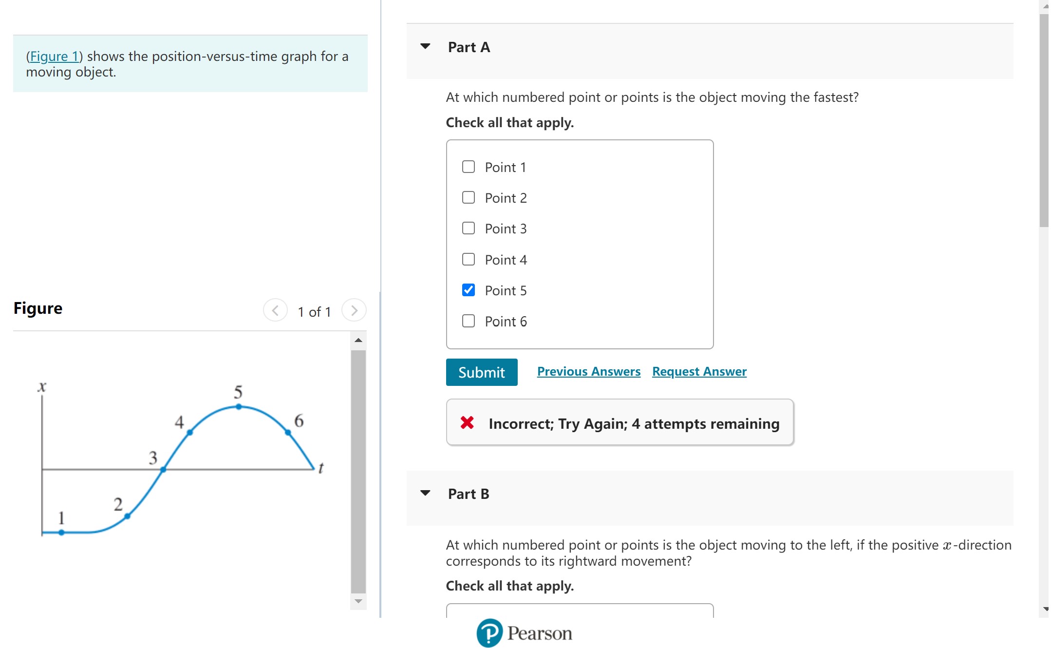The width and height of the screenshot is (1051, 648).
Task: Enable the Point 4 checkbox
Action: [469, 259]
